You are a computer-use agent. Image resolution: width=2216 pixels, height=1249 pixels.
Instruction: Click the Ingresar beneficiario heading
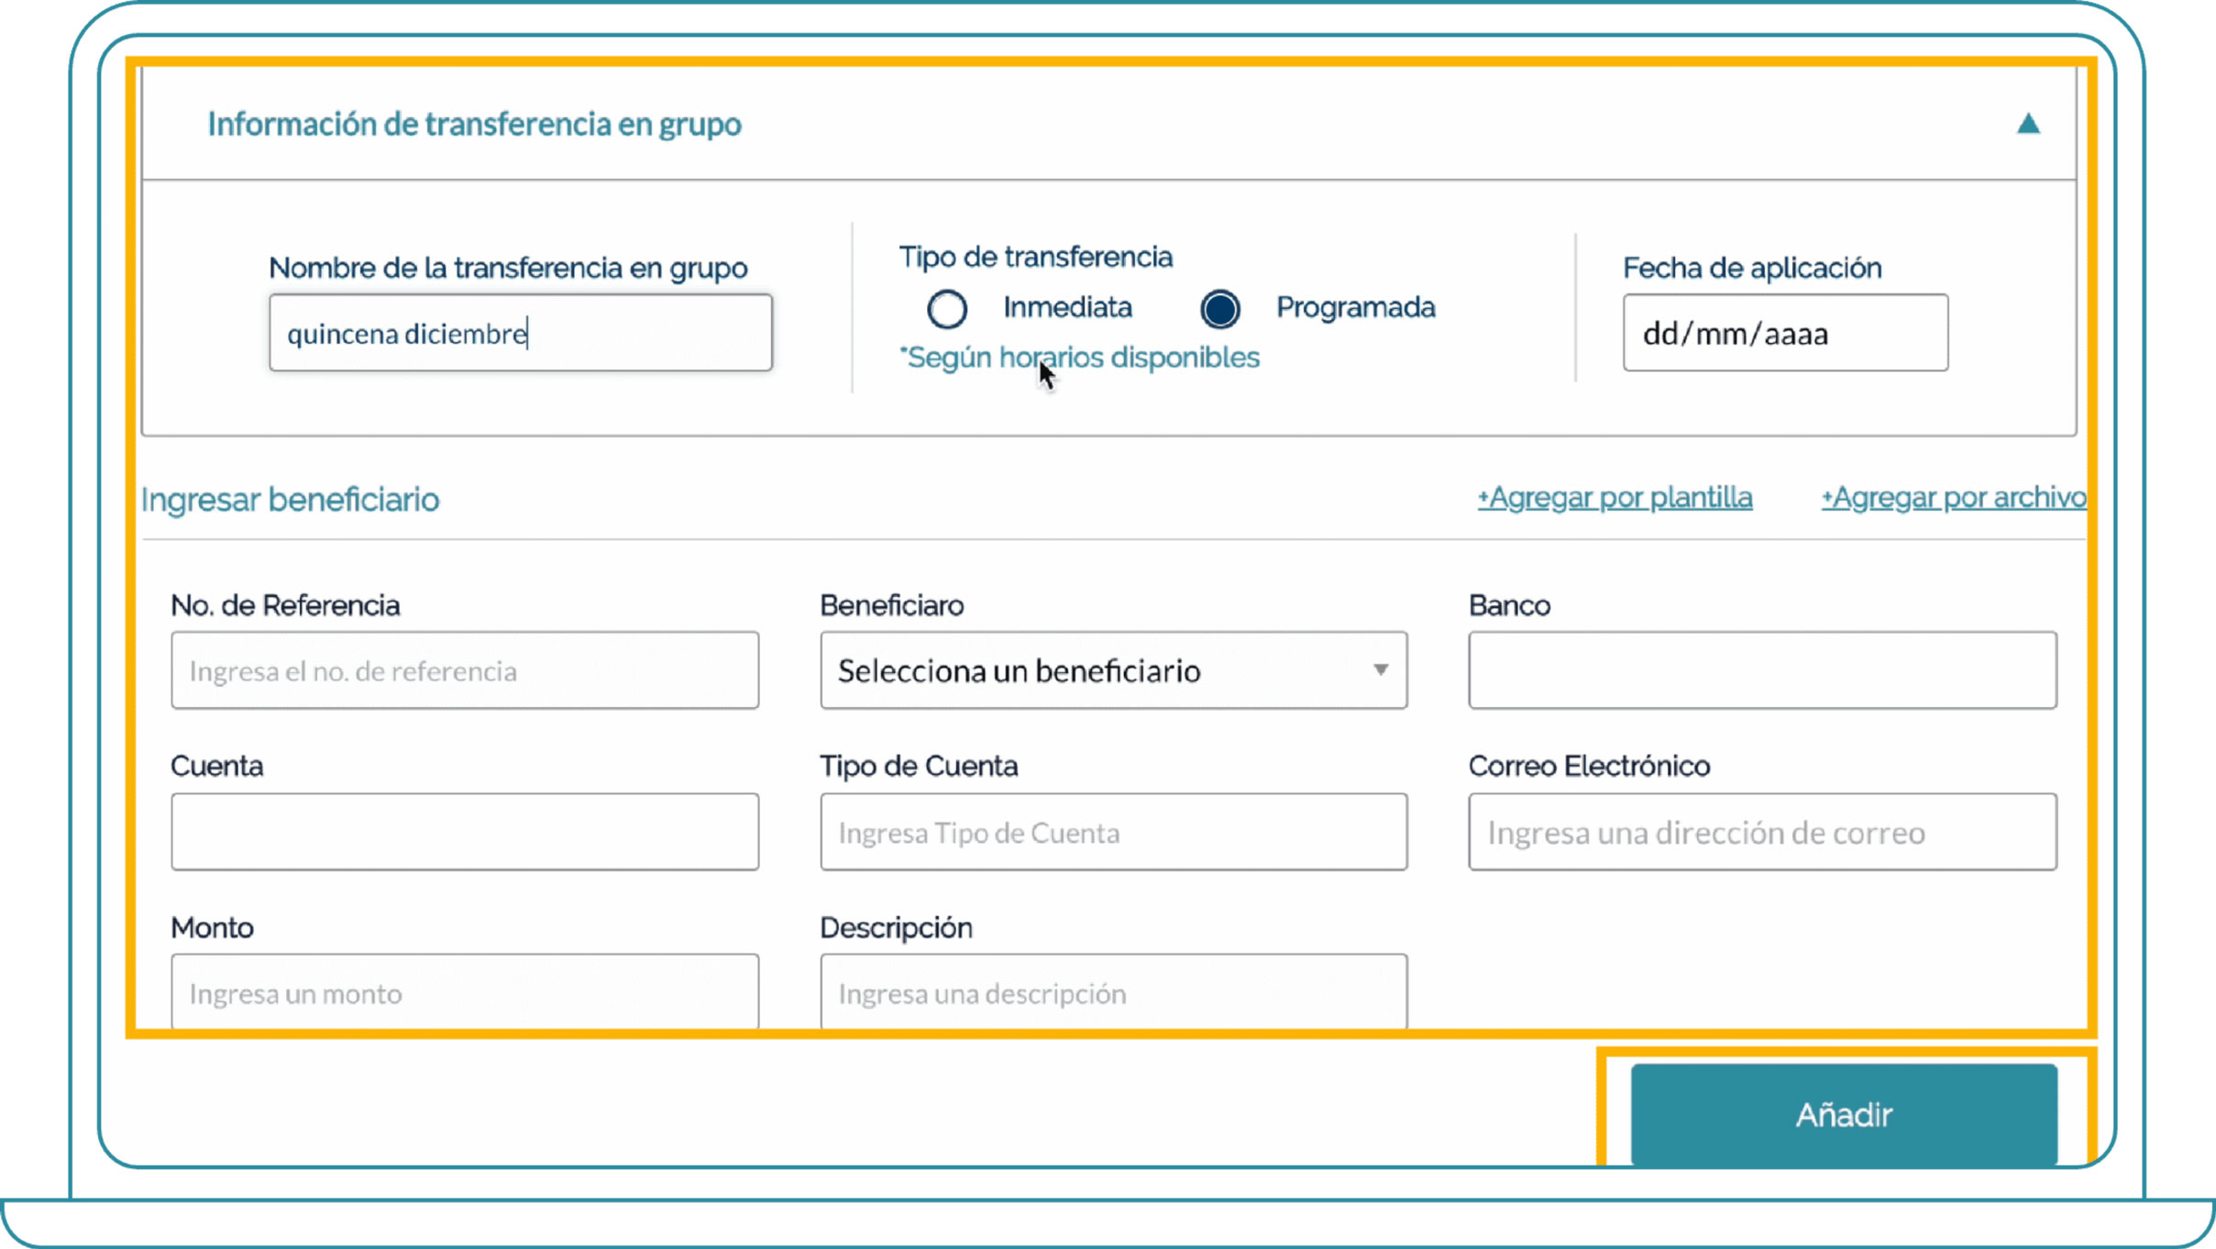pos(290,499)
